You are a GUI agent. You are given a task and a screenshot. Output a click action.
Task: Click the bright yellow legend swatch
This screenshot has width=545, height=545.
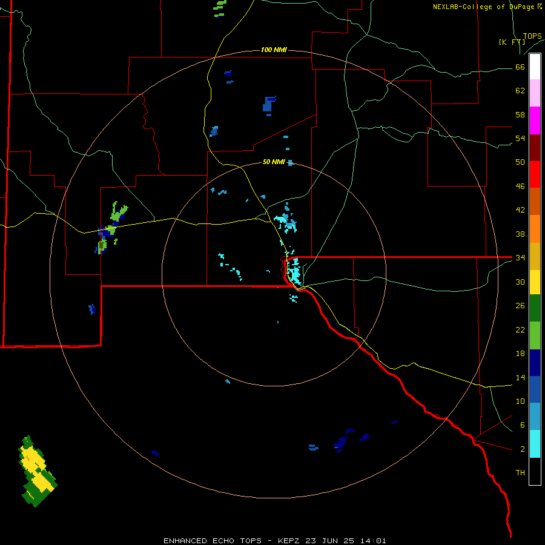coord(535,282)
